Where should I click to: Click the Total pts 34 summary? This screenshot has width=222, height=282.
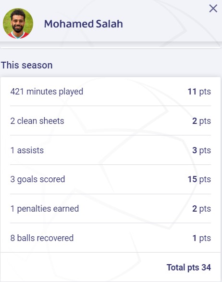coord(189,267)
